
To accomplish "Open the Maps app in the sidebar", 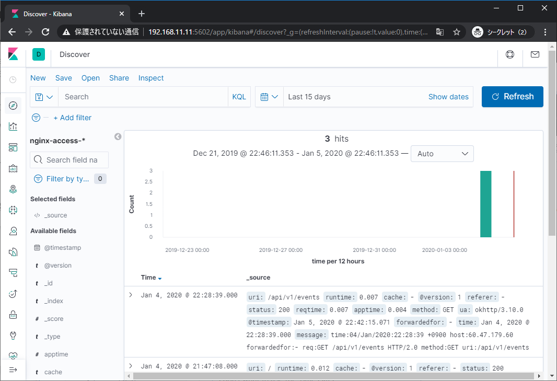I will (13, 189).
